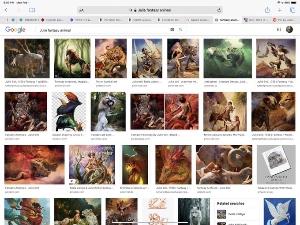The width and height of the screenshot is (300, 225).
Task: Click 'Mythological creatures, Mermaid...' caption link
Action: click(x=225, y=135)
